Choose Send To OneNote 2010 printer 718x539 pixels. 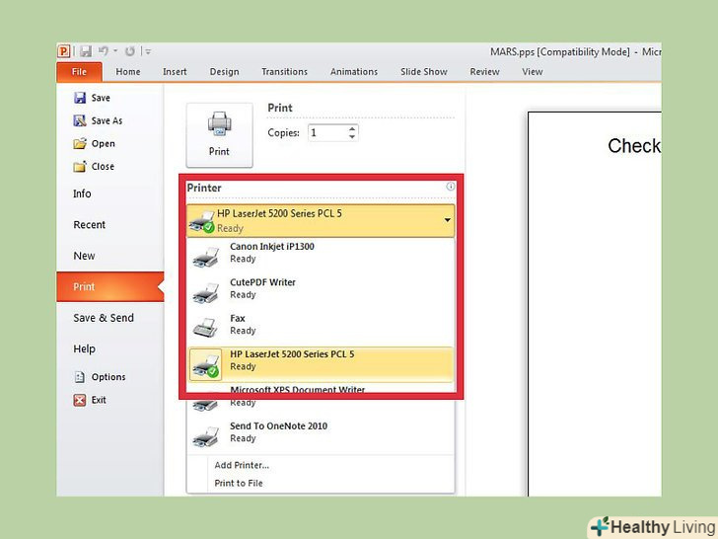point(321,435)
